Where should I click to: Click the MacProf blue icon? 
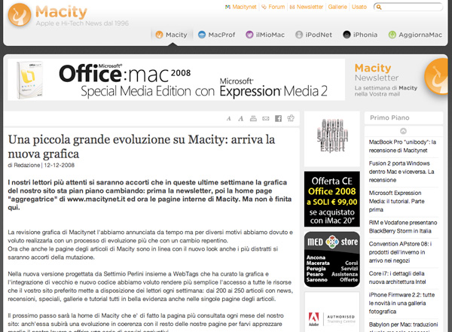tap(202, 35)
